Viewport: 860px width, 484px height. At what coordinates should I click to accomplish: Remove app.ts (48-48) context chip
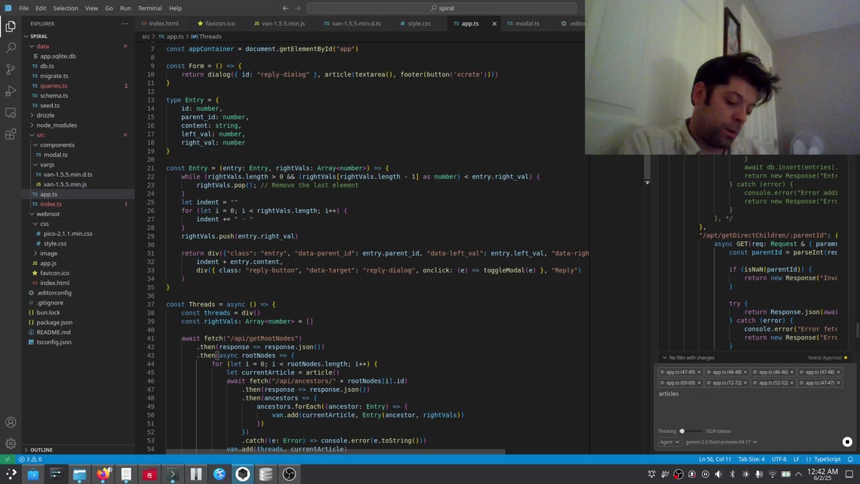[x=745, y=372]
